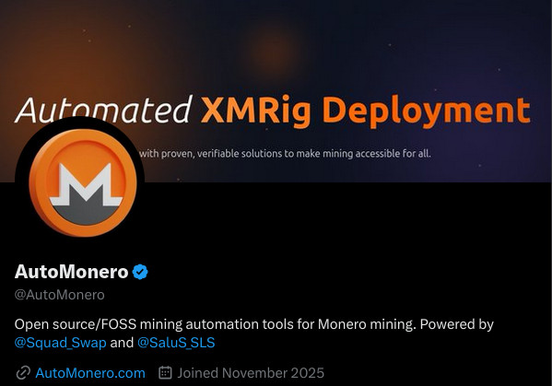This screenshot has width=552, height=386.
Task: Open the AutoMonero.com website link
Action: click(x=90, y=373)
